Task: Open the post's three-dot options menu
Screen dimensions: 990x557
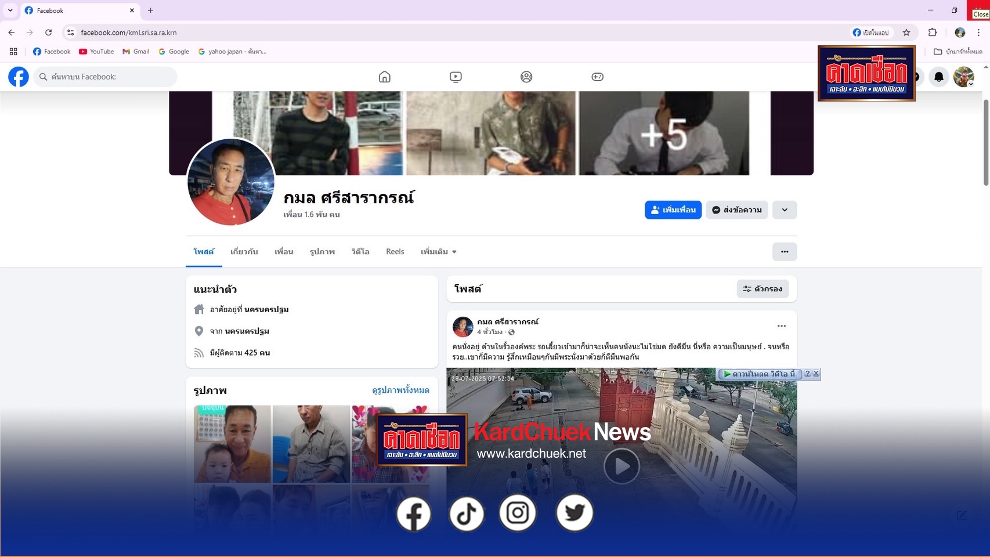Action: (781, 326)
